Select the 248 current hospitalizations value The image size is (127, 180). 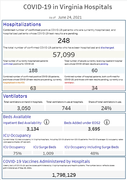64,40
